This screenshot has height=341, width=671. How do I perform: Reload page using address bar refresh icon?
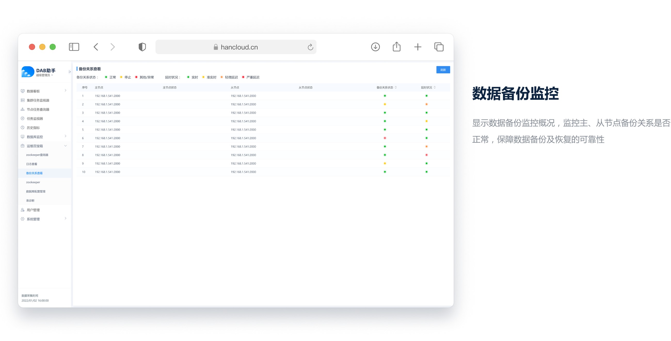pos(310,47)
